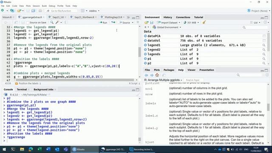Inspect p1 with its magnifier icon
Viewport: 272px width, 153px height.
click(264, 59)
